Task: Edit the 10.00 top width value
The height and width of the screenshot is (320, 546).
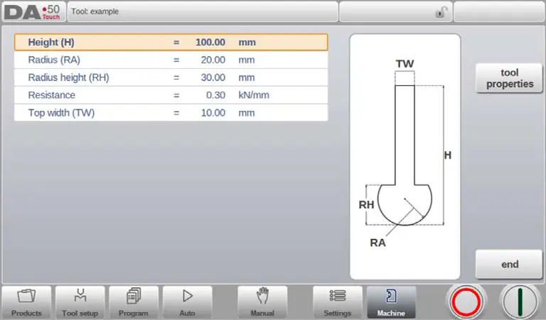Action: click(213, 113)
